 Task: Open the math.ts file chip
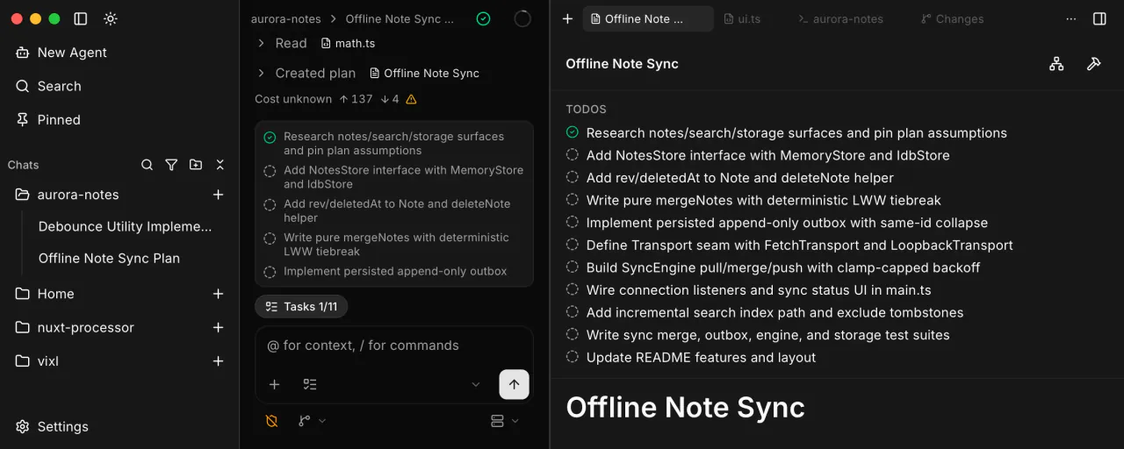pos(349,43)
